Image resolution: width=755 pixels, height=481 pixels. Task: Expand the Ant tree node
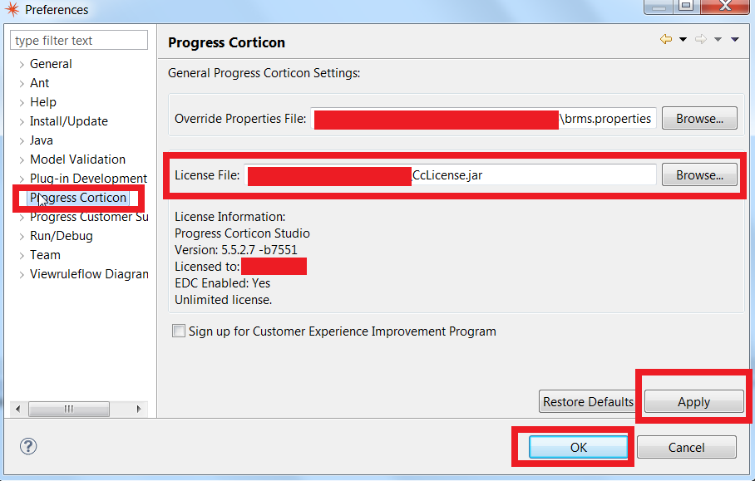(22, 84)
